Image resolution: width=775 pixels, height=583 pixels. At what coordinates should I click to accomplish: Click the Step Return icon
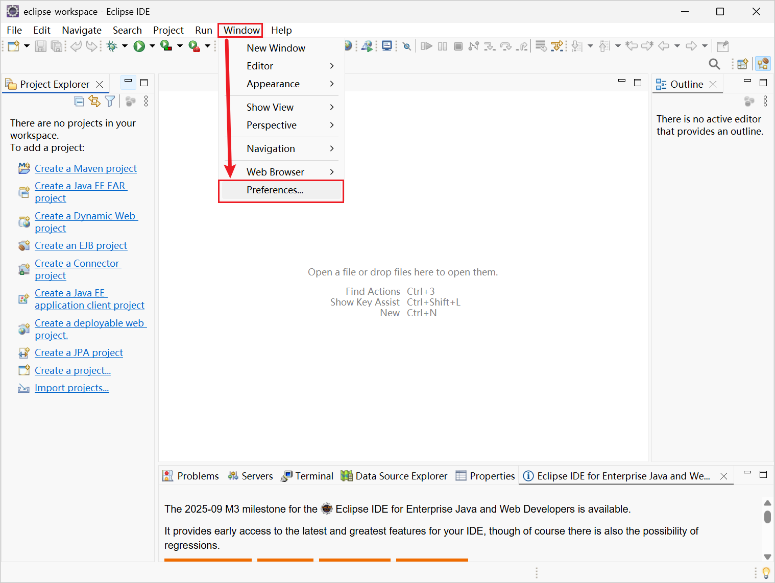pos(522,46)
